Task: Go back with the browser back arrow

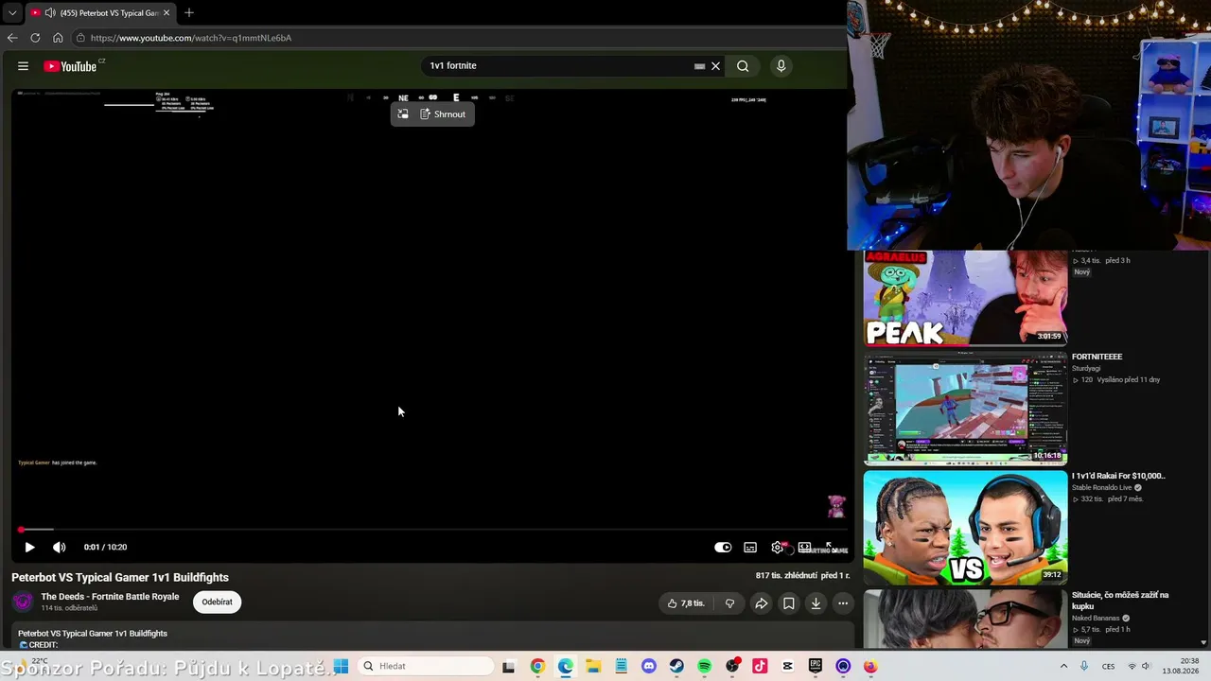Action: 12,38
